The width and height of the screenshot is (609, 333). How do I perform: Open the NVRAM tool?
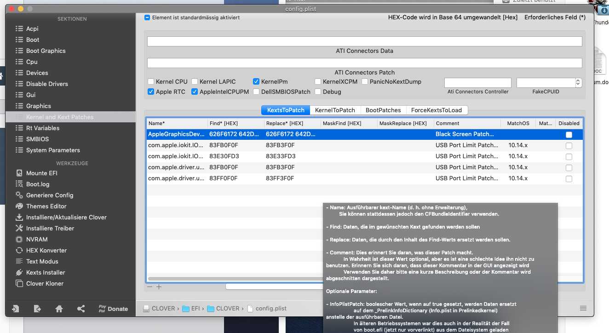coord(37,239)
